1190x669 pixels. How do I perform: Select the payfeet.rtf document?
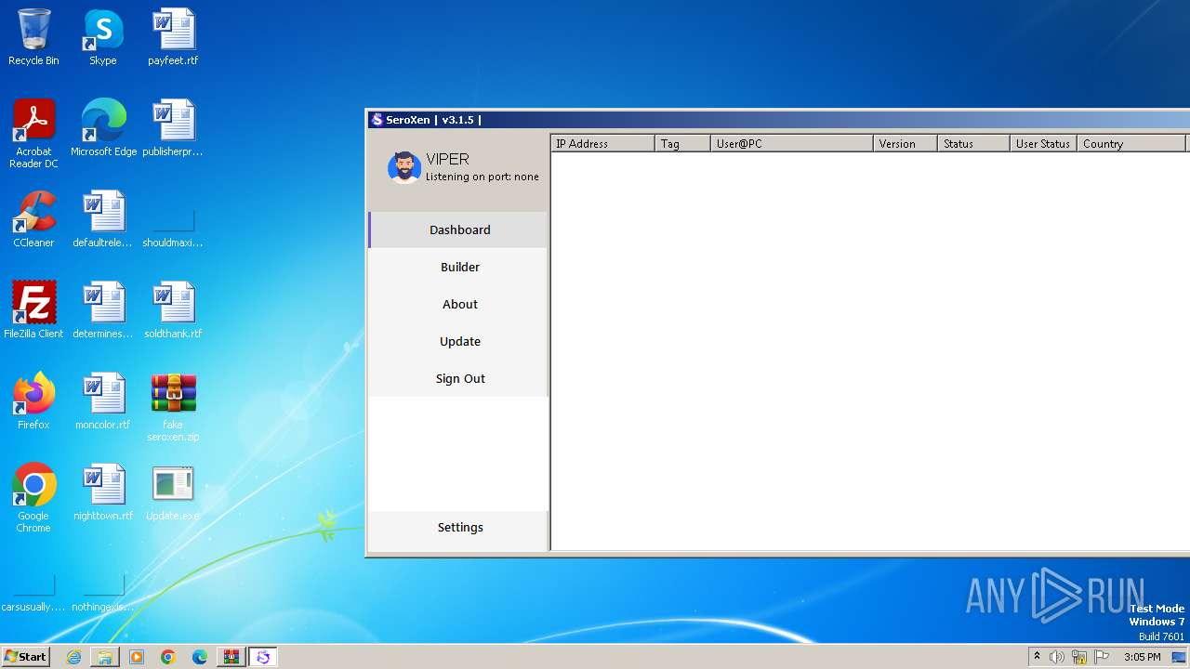[173, 37]
